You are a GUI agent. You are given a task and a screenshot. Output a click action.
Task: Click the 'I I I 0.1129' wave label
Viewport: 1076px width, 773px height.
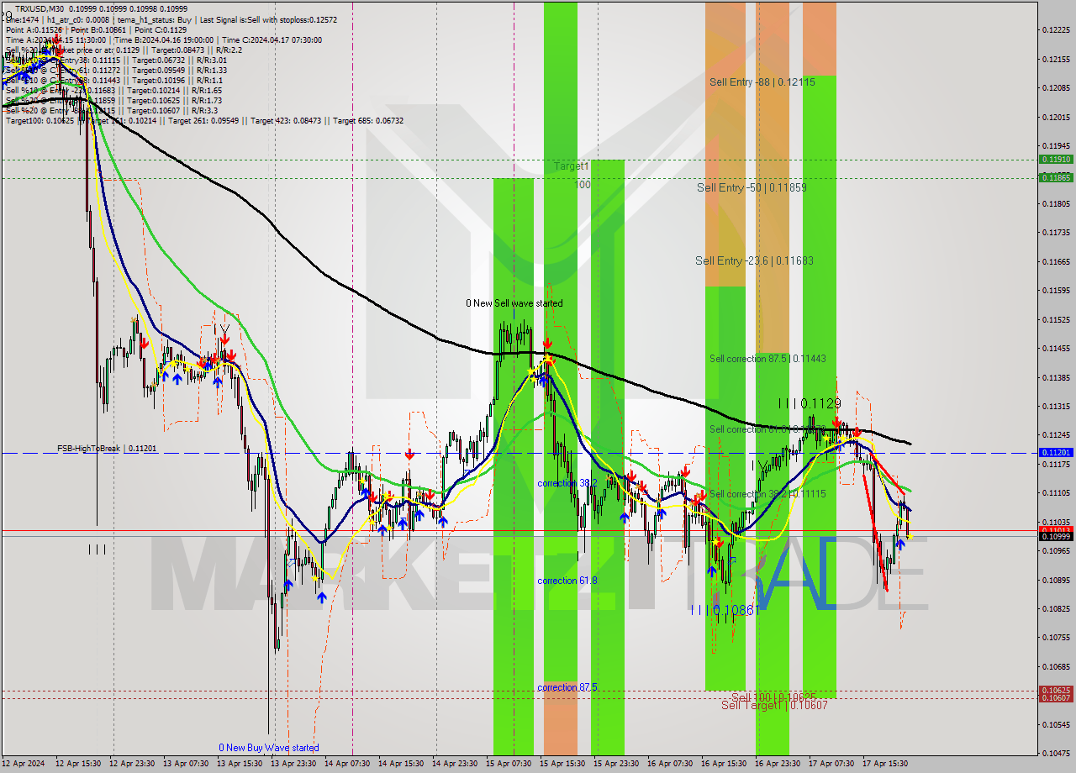tap(809, 403)
